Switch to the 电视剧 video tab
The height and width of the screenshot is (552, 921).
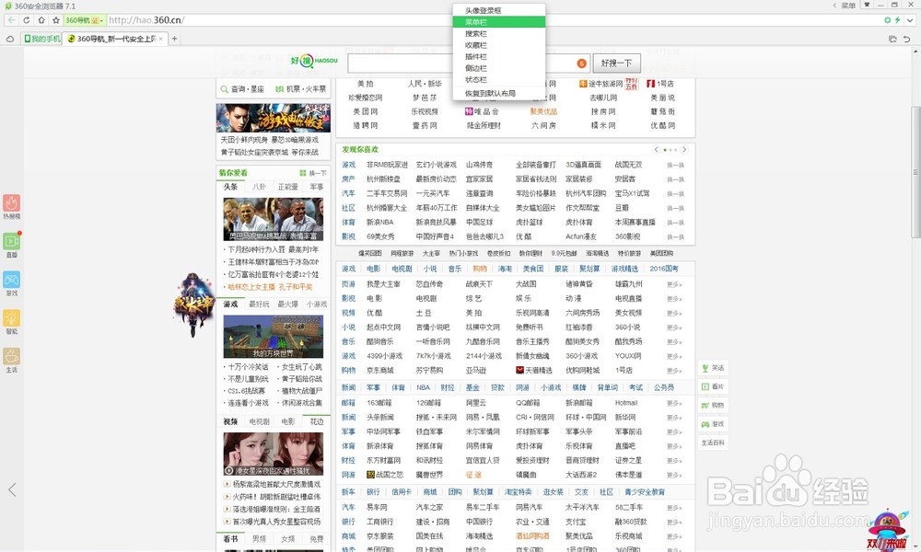pos(259,421)
